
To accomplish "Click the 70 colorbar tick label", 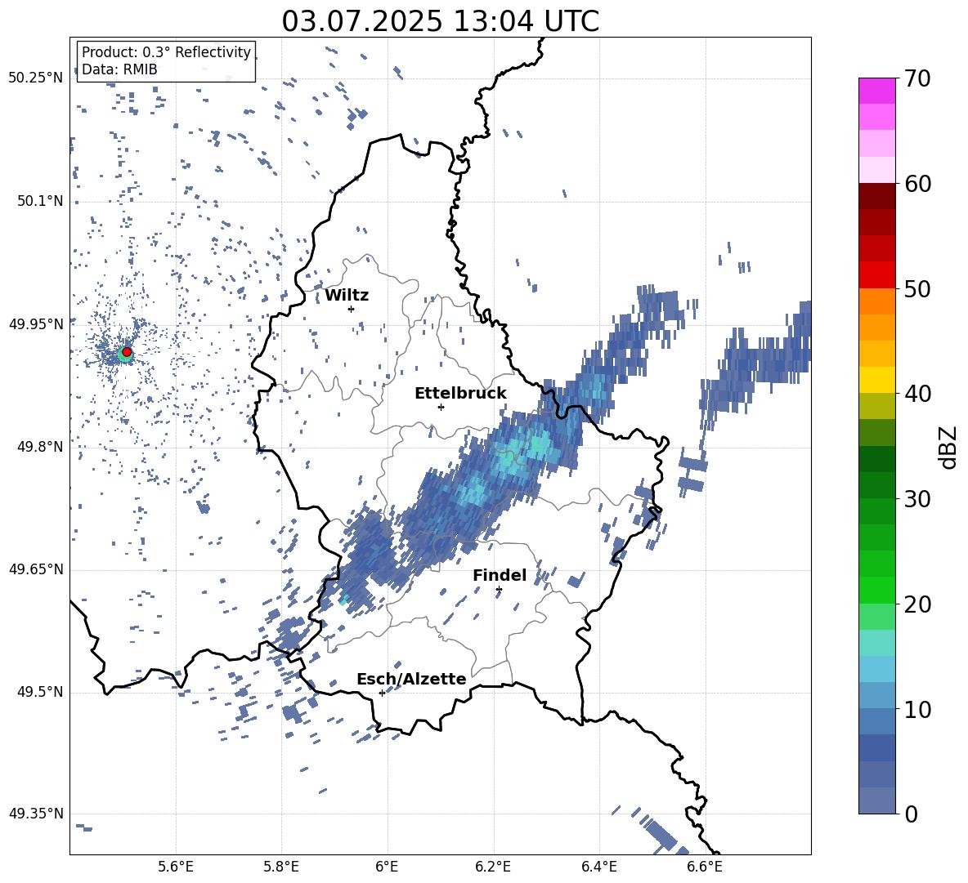I will (x=917, y=79).
